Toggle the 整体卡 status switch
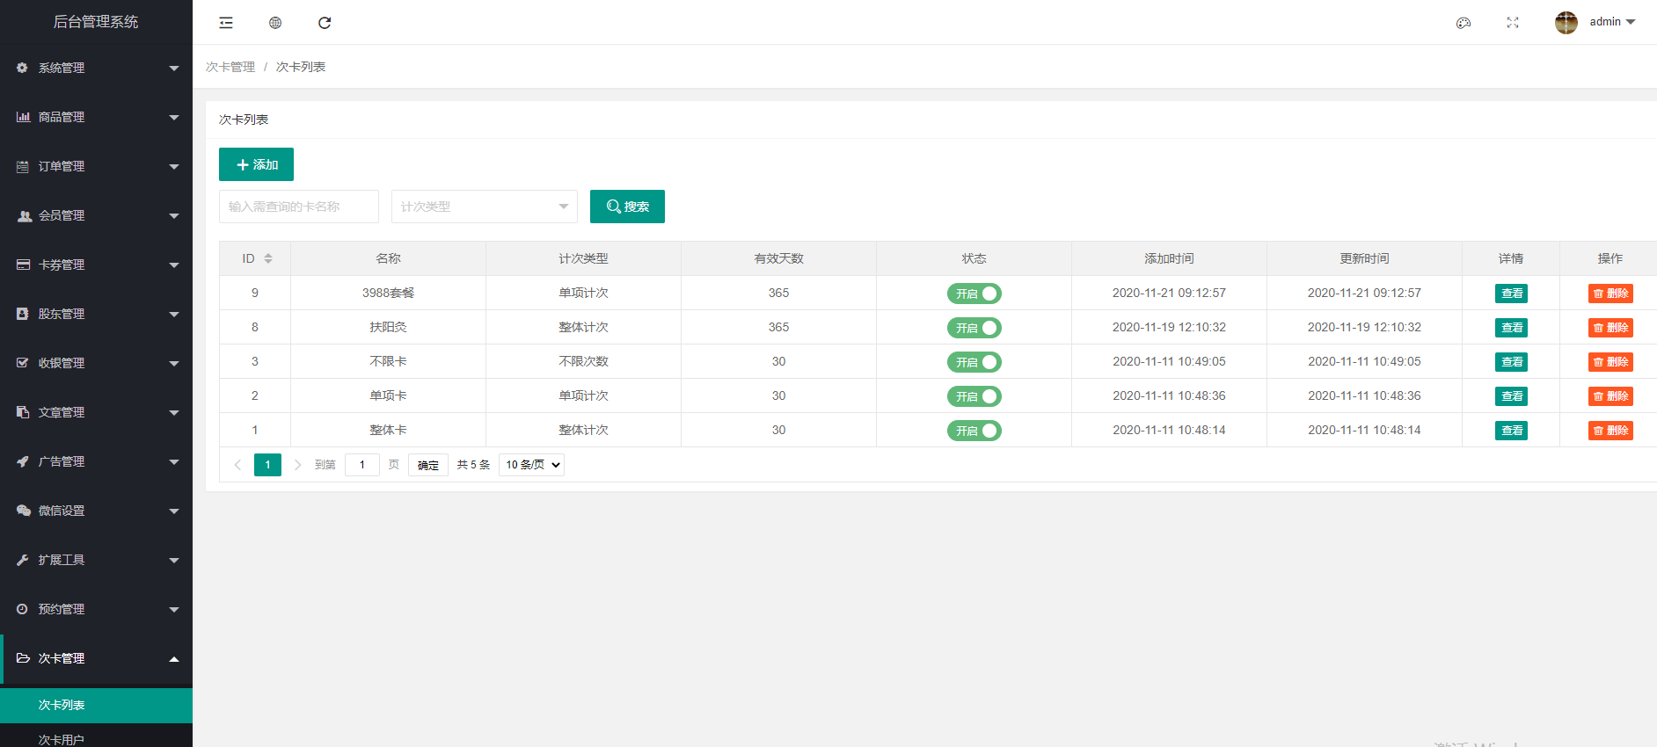 974,431
